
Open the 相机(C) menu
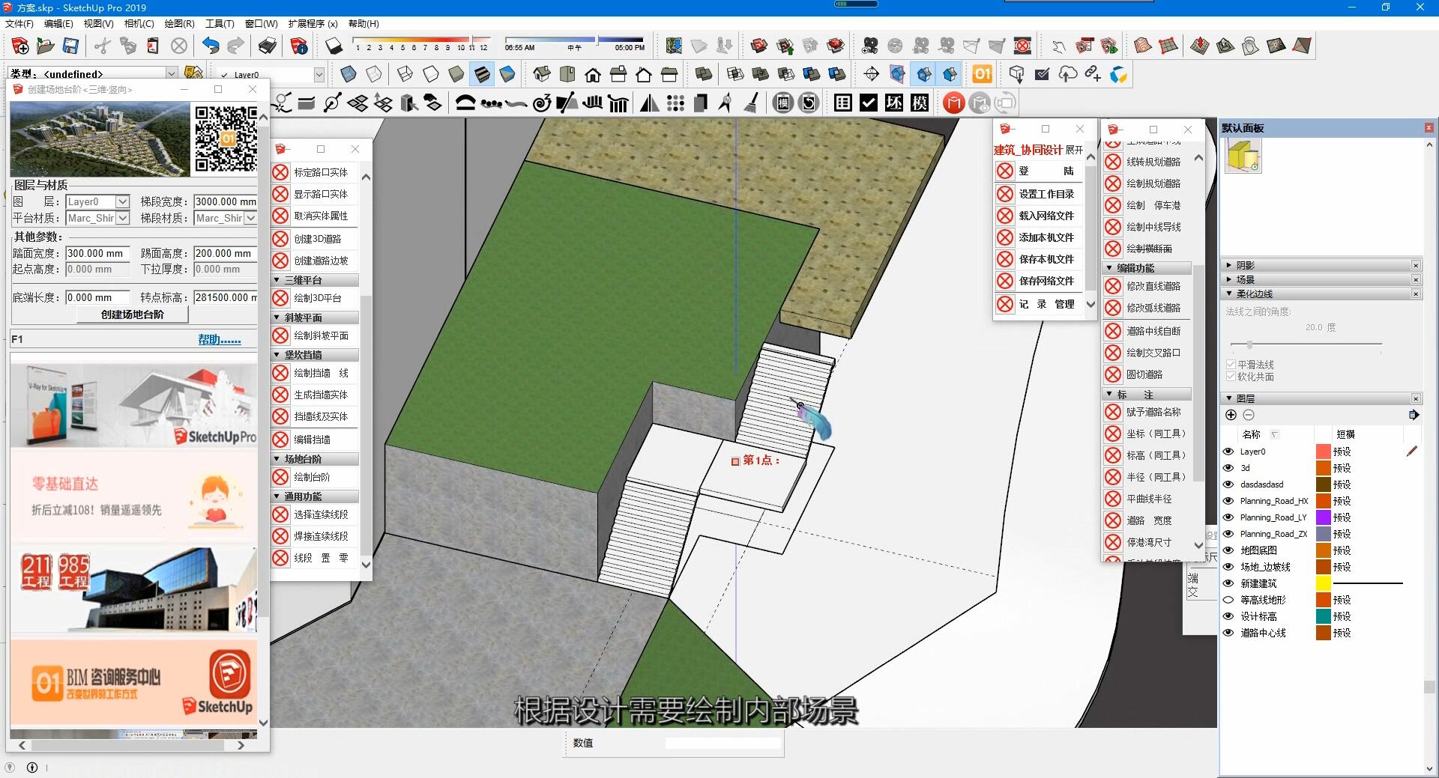coord(139,24)
